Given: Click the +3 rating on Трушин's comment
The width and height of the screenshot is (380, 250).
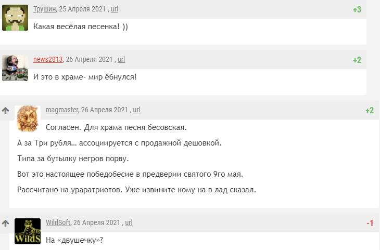Looking at the screenshot, I should click(x=357, y=9).
